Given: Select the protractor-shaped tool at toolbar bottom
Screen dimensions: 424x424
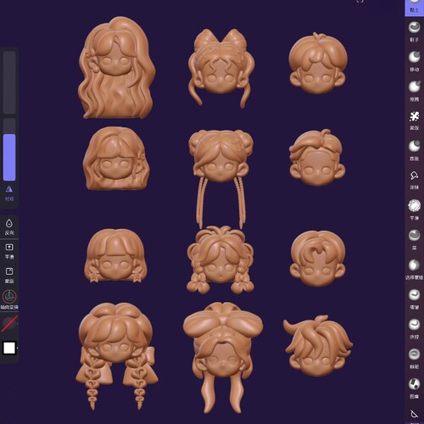Looking at the screenshot, I should click(414, 415).
